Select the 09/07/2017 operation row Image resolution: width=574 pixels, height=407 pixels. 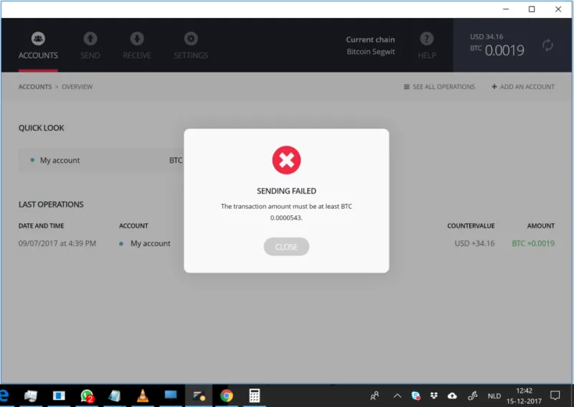[286, 243]
